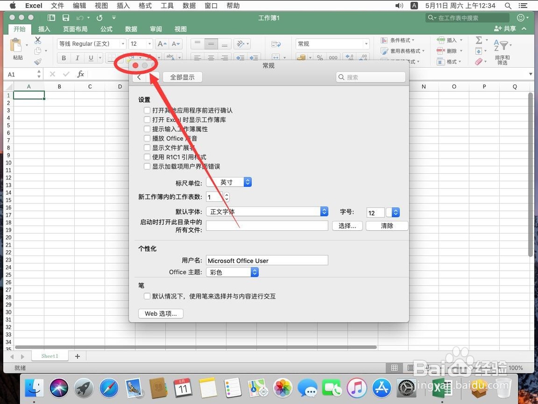Toggle Underline formatting

(91, 58)
